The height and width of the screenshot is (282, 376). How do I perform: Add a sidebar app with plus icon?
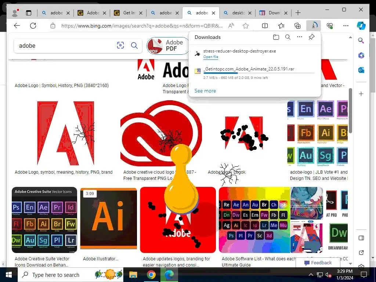(x=361, y=94)
